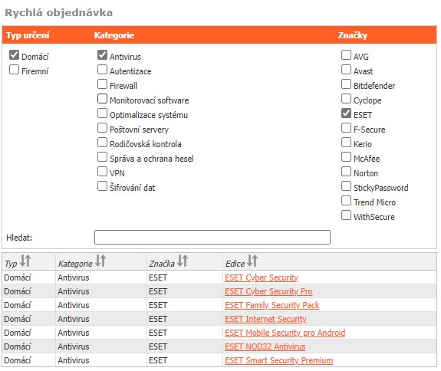Tick the Šifrování dat checkbox
The image size is (441, 371).
click(102, 186)
